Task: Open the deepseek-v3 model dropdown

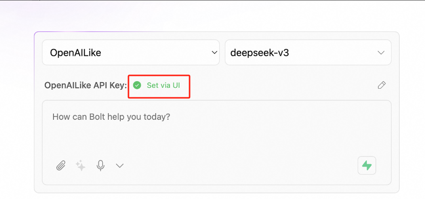Action: click(x=308, y=52)
